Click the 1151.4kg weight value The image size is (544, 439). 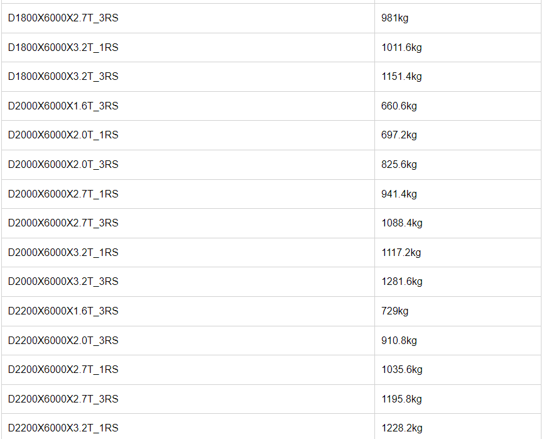pyautogui.click(x=402, y=76)
